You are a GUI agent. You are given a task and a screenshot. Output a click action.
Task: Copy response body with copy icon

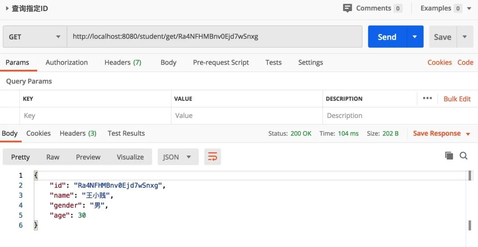tap(449, 156)
